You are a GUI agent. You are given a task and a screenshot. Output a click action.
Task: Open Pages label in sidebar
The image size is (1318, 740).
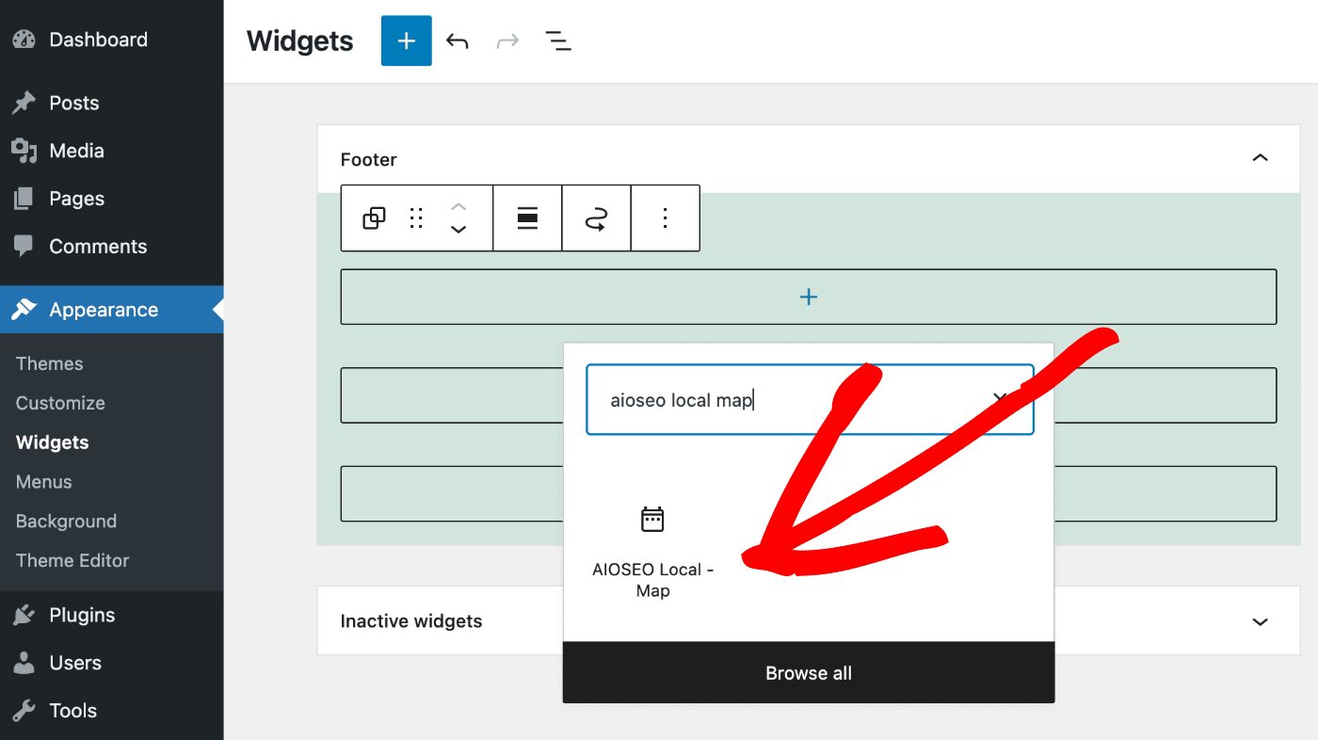[77, 199]
